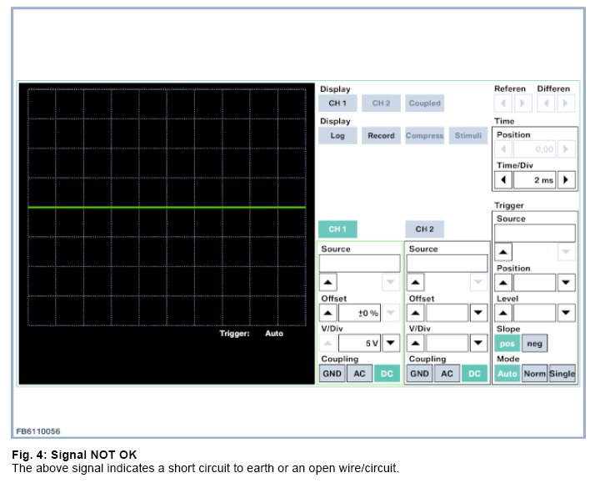Click the Log display button

coord(337,136)
